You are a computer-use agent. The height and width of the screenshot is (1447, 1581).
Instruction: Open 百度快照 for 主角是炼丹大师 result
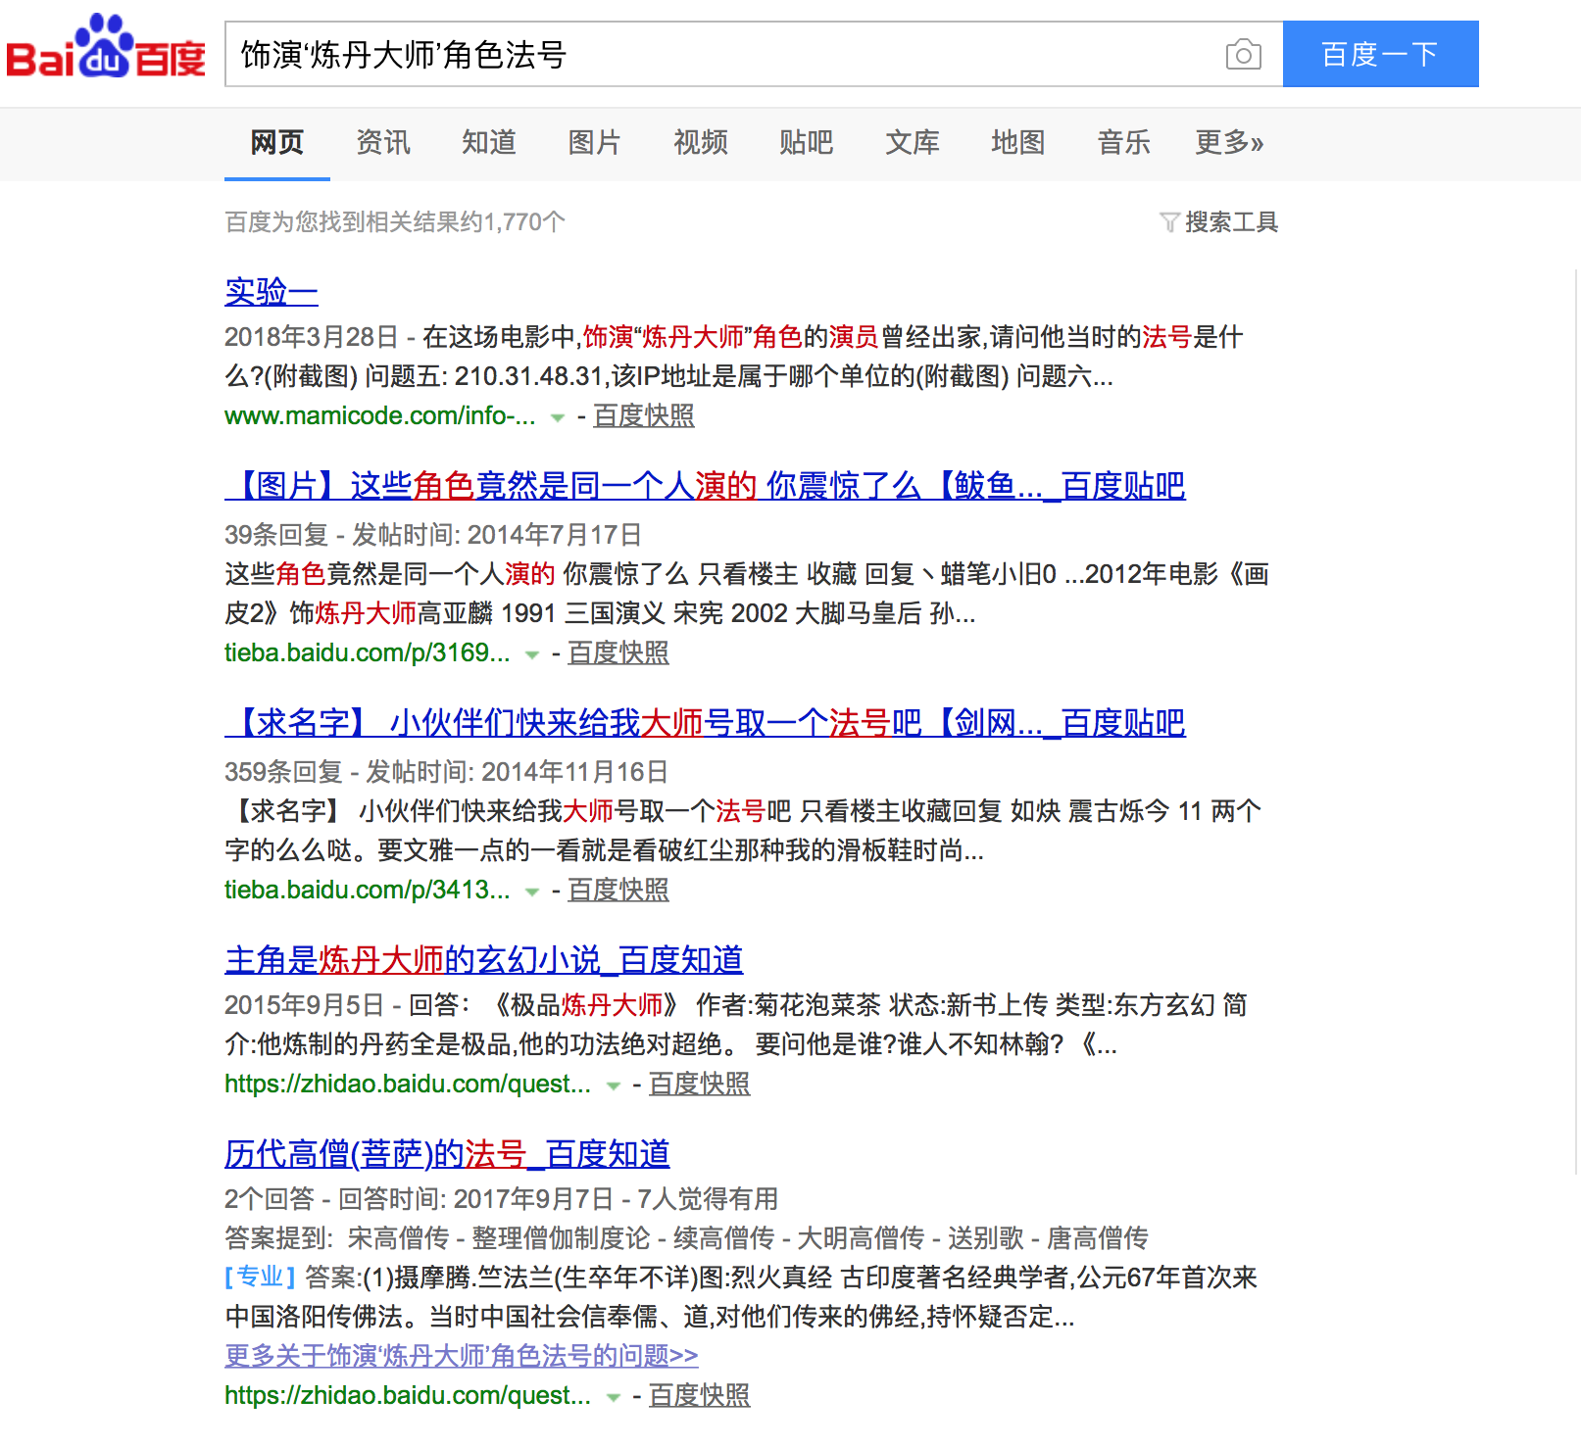click(699, 1084)
